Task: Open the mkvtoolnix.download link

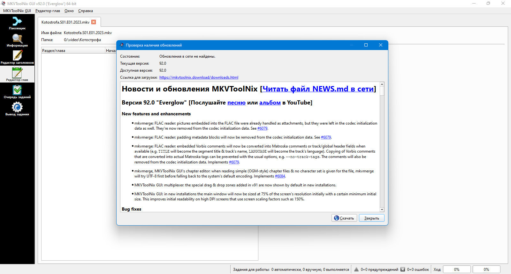Action: (x=199, y=77)
